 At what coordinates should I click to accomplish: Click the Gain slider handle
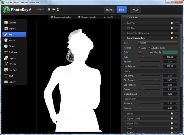point(143,57)
